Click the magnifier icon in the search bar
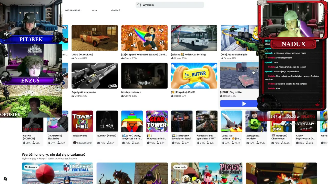Screen dimensions: 328x184 [139, 5]
